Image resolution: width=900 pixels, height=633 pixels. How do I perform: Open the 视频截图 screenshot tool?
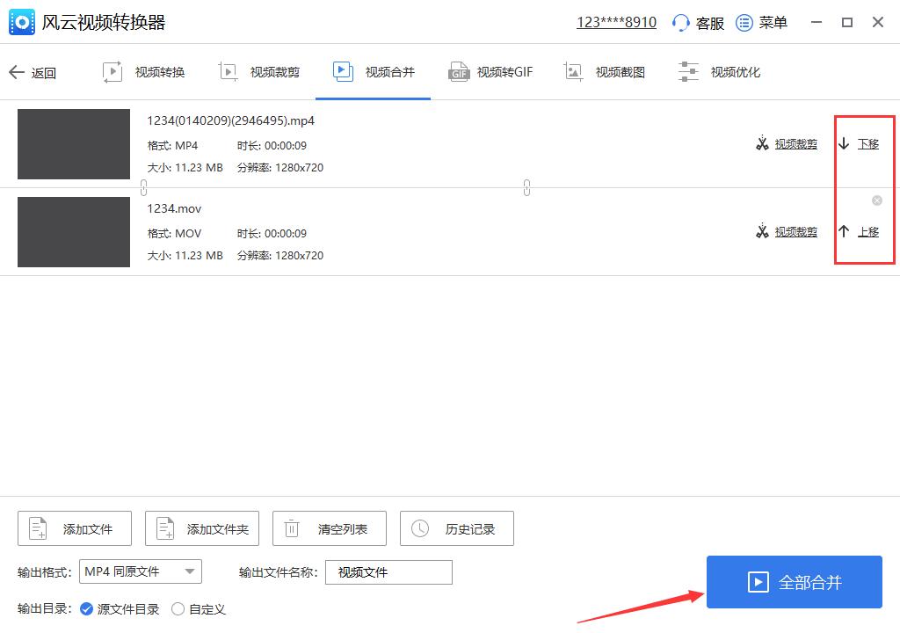[x=606, y=71]
